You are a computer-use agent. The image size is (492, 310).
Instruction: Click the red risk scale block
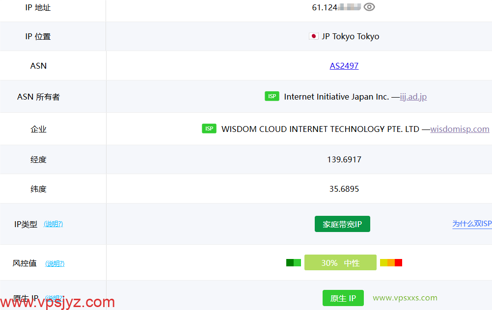399,263
